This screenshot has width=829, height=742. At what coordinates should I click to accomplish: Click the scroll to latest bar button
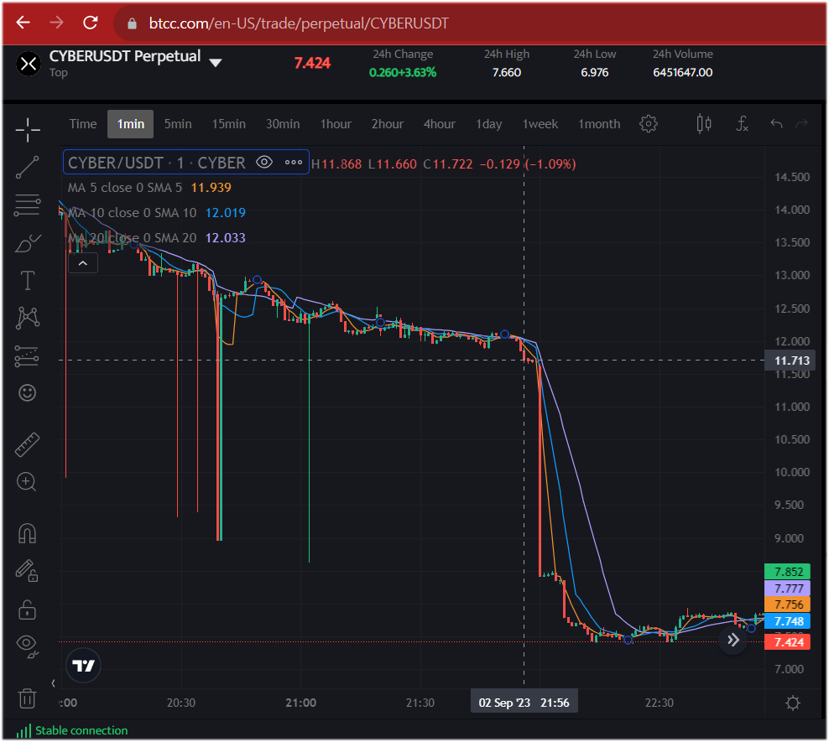pyautogui.click(x=733, y=641)
